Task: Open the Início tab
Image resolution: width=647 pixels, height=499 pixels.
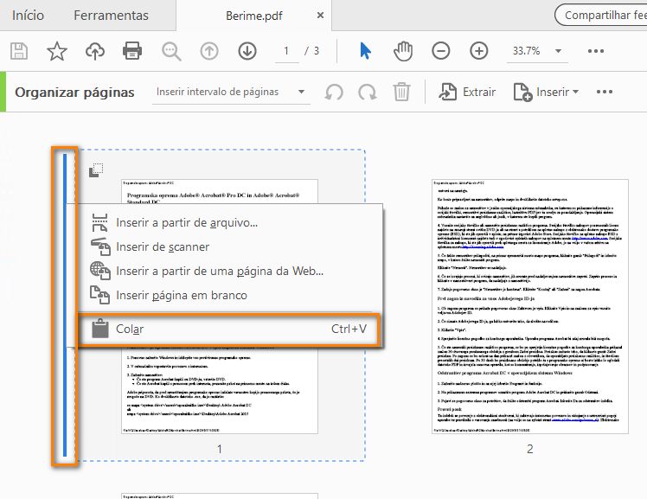Action: [x=28, y=16]
